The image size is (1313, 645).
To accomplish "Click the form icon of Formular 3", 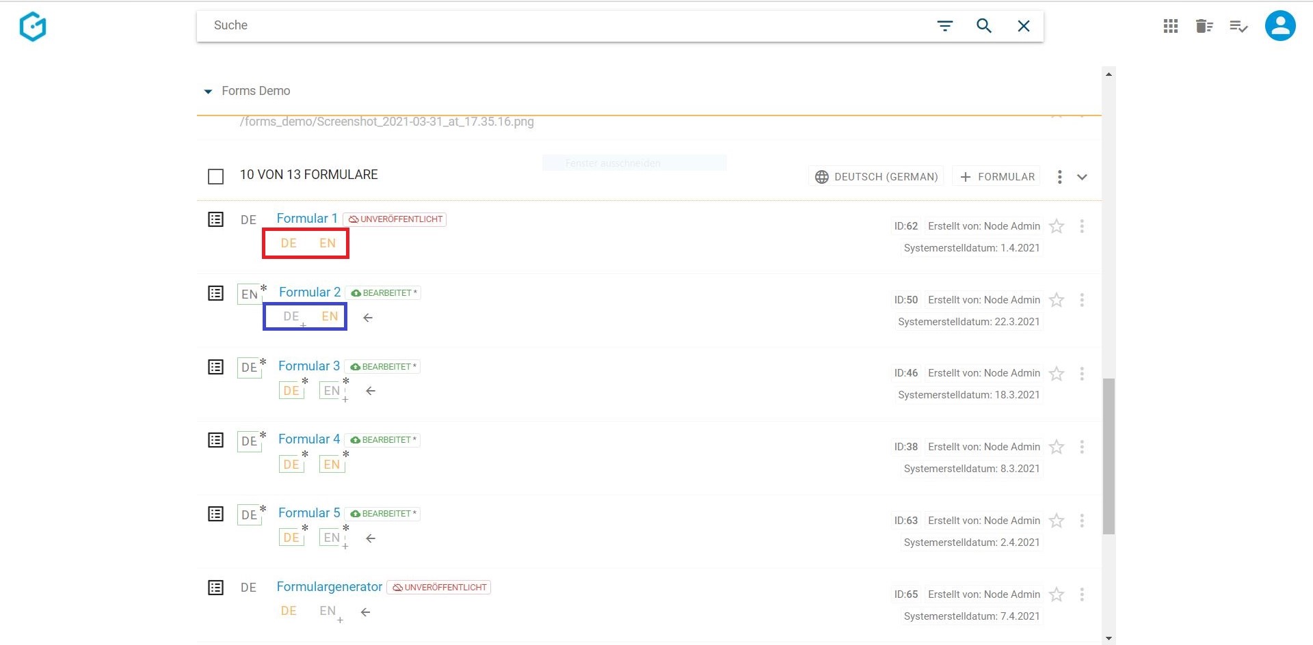I will 215,367.
